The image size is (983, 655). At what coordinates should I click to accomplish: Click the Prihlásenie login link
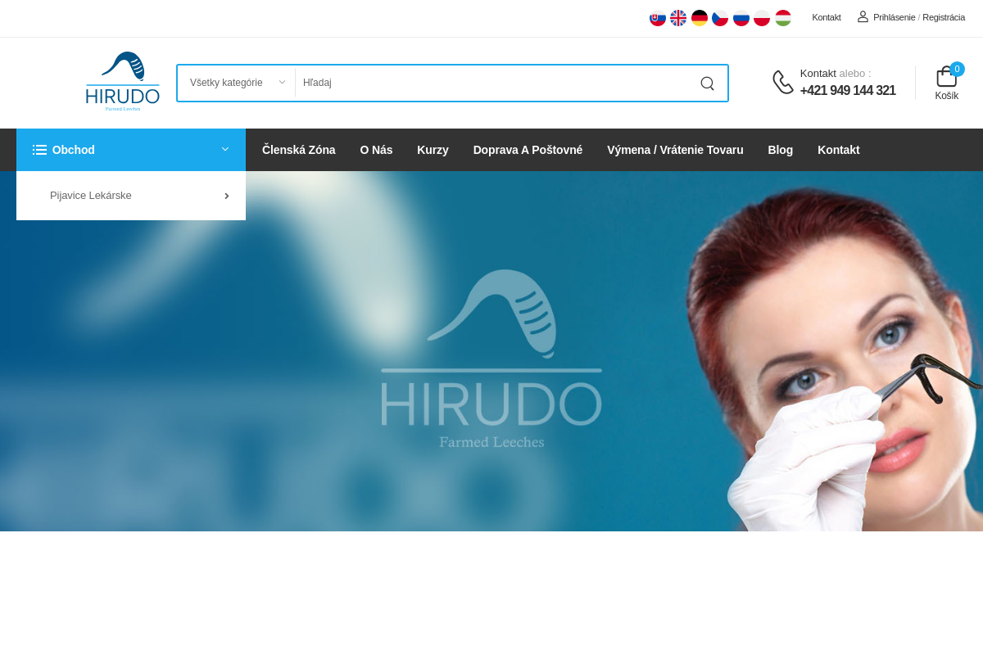coord(894,17)
